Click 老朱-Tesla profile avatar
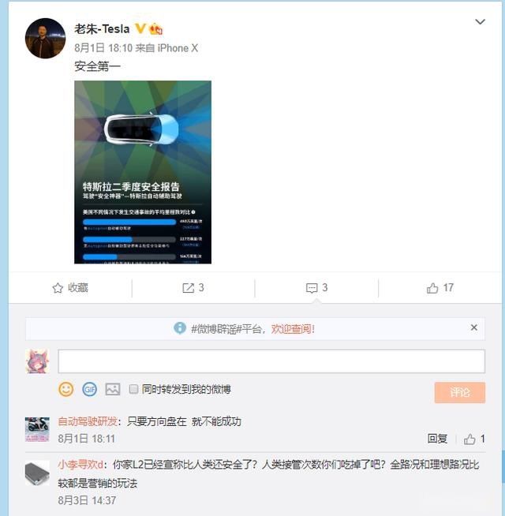Screen dimensions: 505x516 coord(45,39)
